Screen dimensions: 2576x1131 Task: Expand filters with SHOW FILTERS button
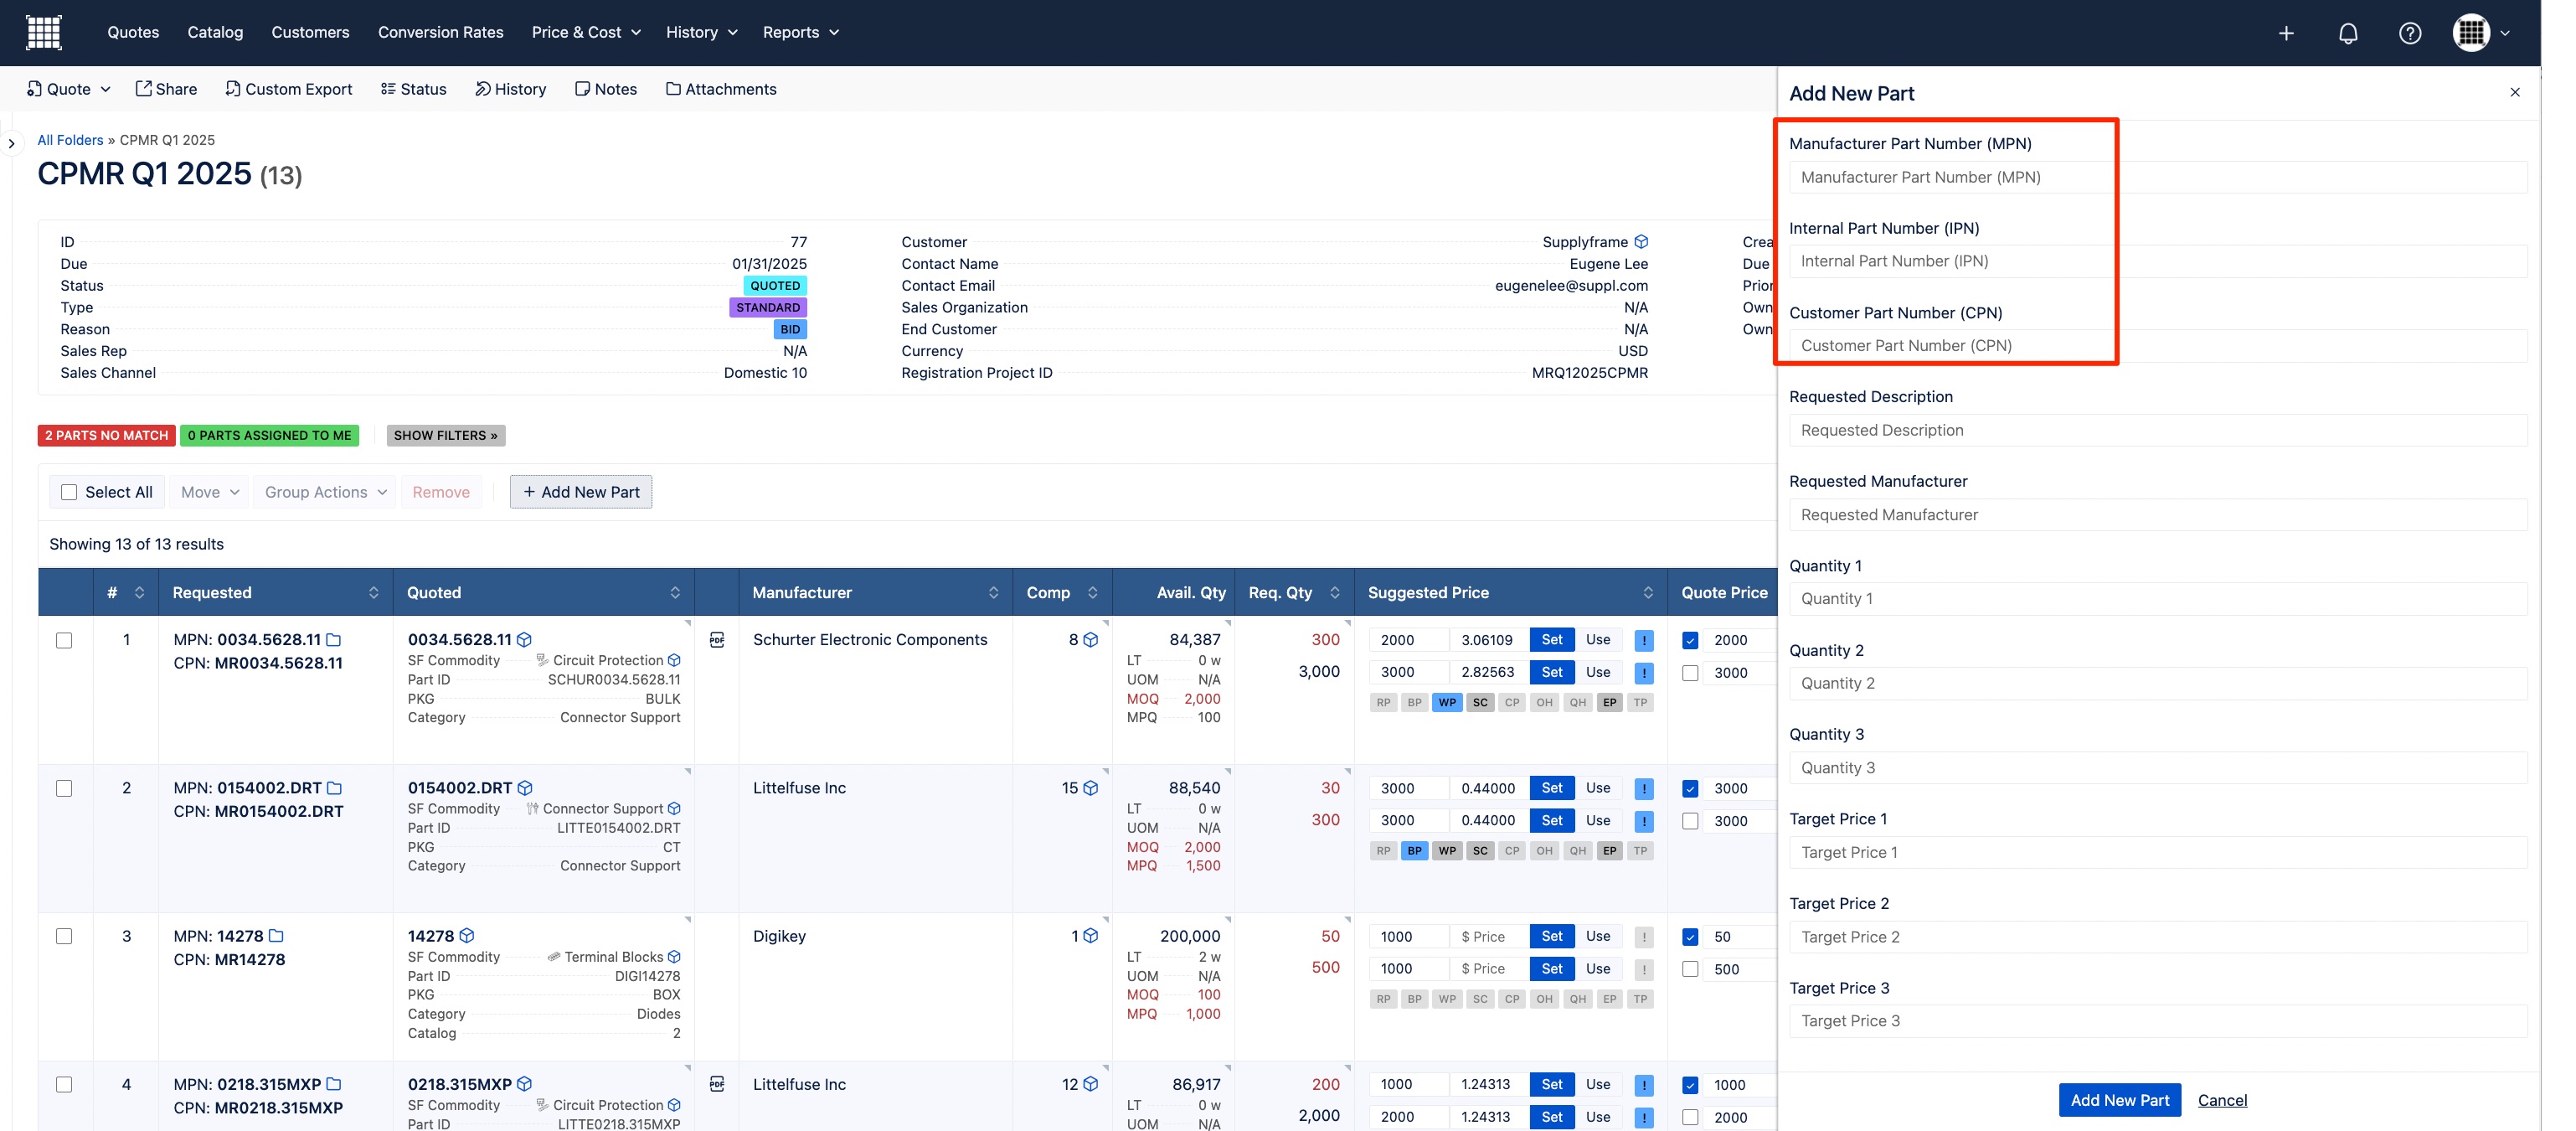coord(446,435)
